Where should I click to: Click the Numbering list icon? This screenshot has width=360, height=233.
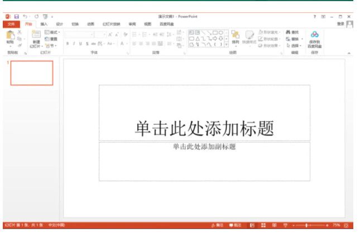tap(145, 35)
